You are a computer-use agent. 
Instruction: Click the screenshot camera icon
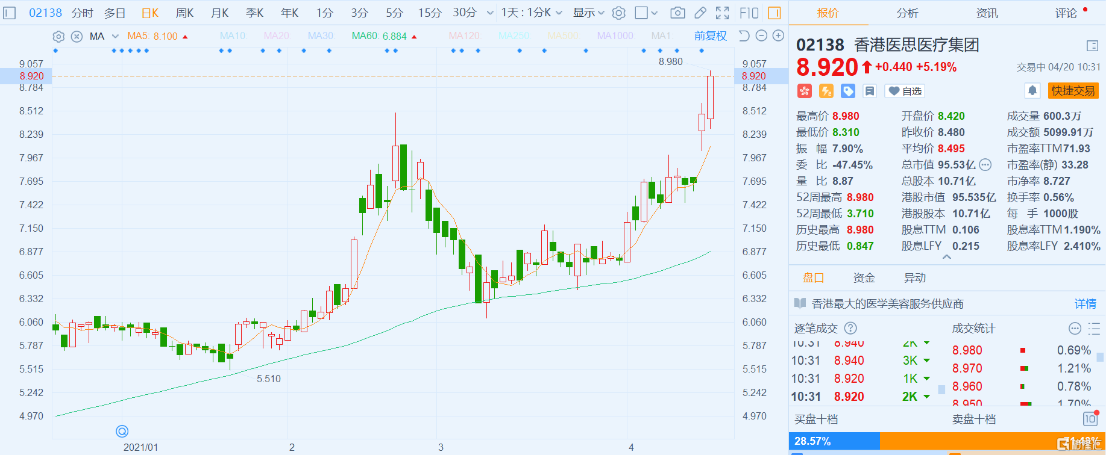677,13
